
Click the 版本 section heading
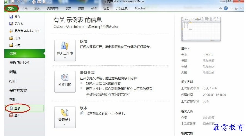83,108
